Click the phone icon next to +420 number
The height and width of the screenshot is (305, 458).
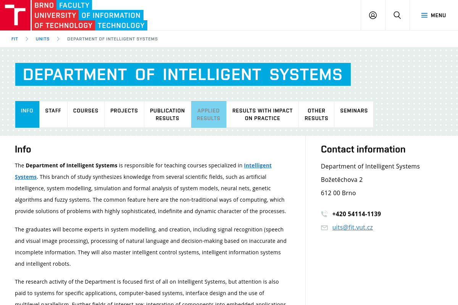324,214
